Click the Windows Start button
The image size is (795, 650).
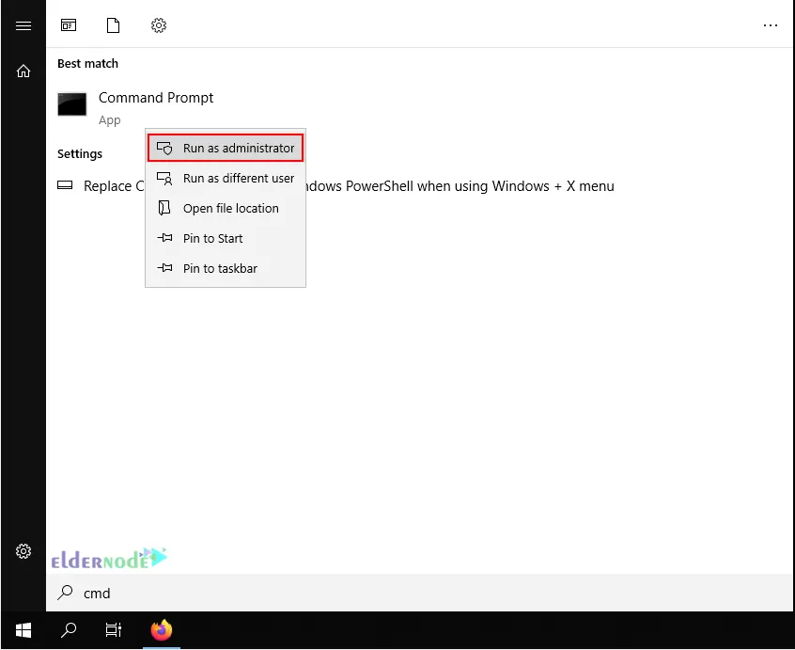click(23, 630)
